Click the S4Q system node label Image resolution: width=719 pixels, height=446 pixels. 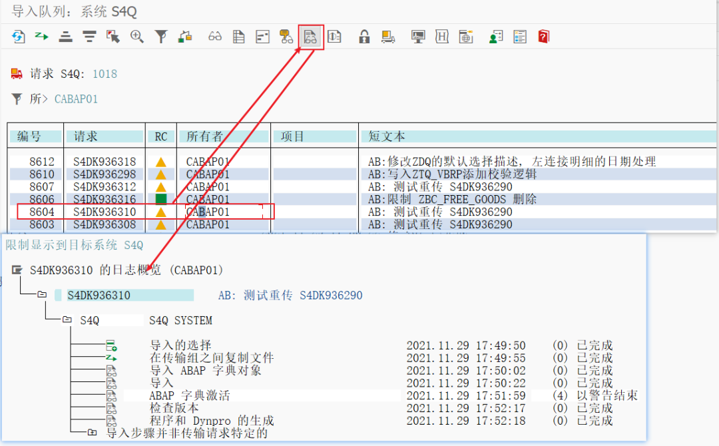point(90,320)
